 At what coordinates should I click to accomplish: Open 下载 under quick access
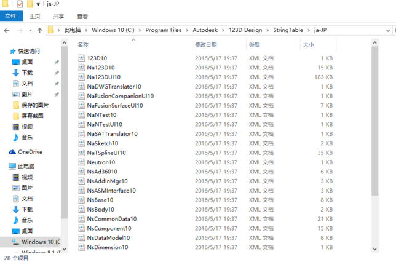(27, 73)
